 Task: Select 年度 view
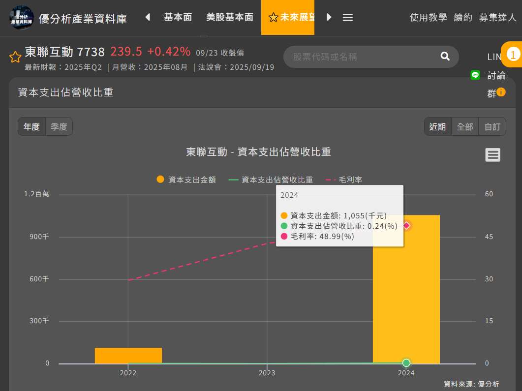(31, 126)
